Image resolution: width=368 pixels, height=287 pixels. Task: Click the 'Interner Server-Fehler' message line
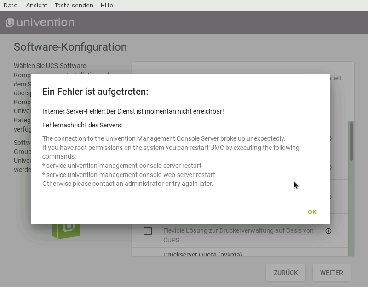[x=133, y=111]
